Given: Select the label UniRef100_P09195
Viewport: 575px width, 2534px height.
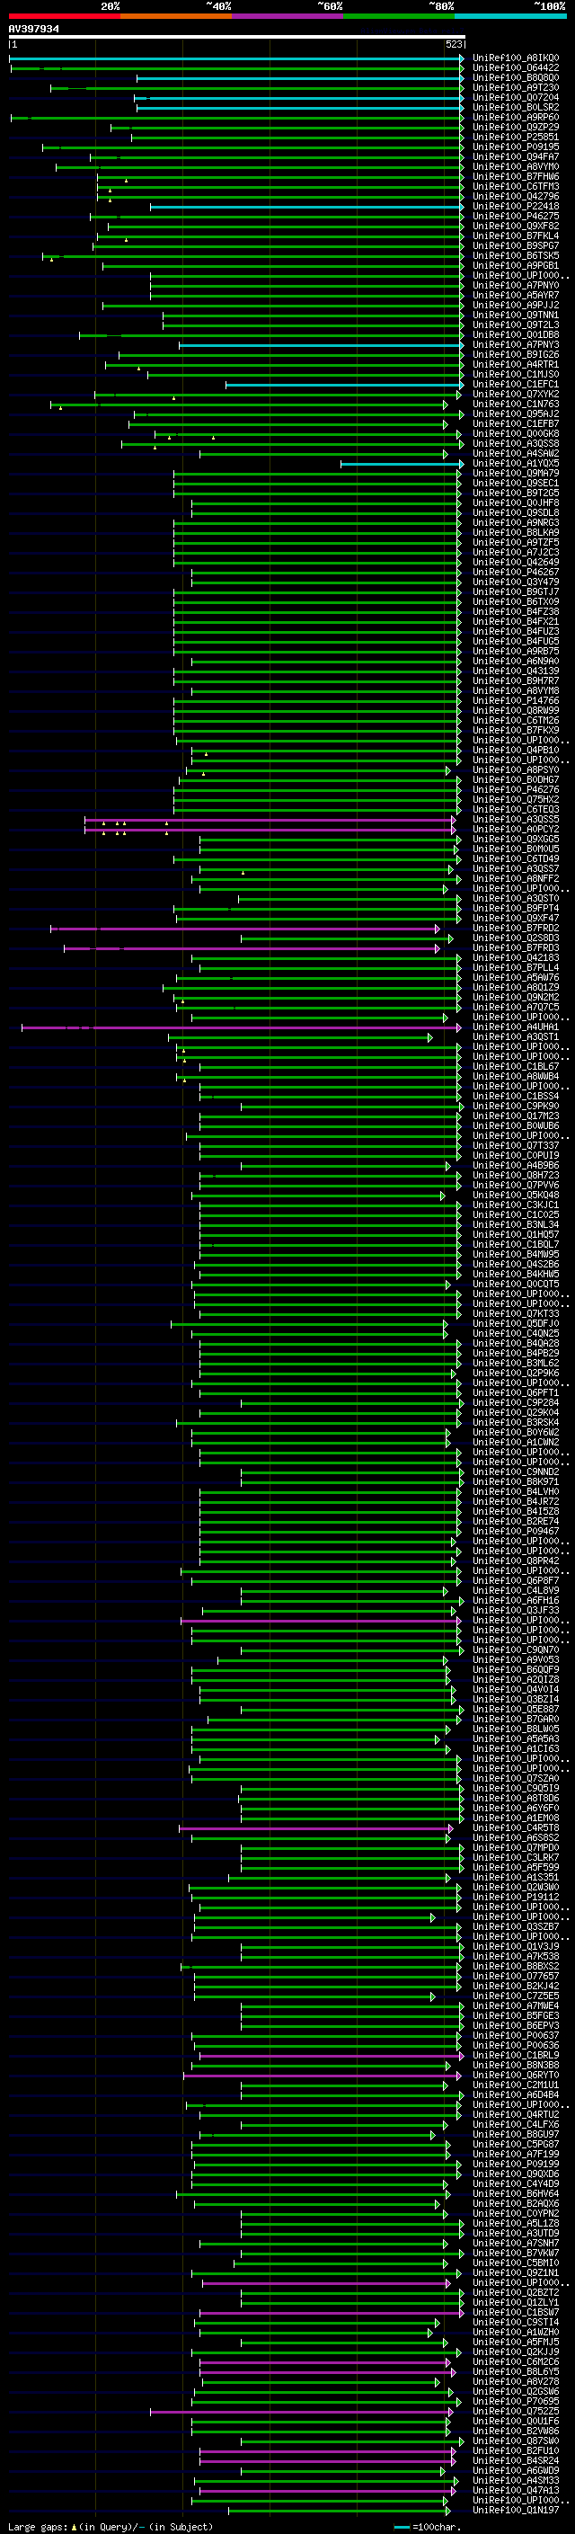Looking at the screenshot, I should click(516, 147).
